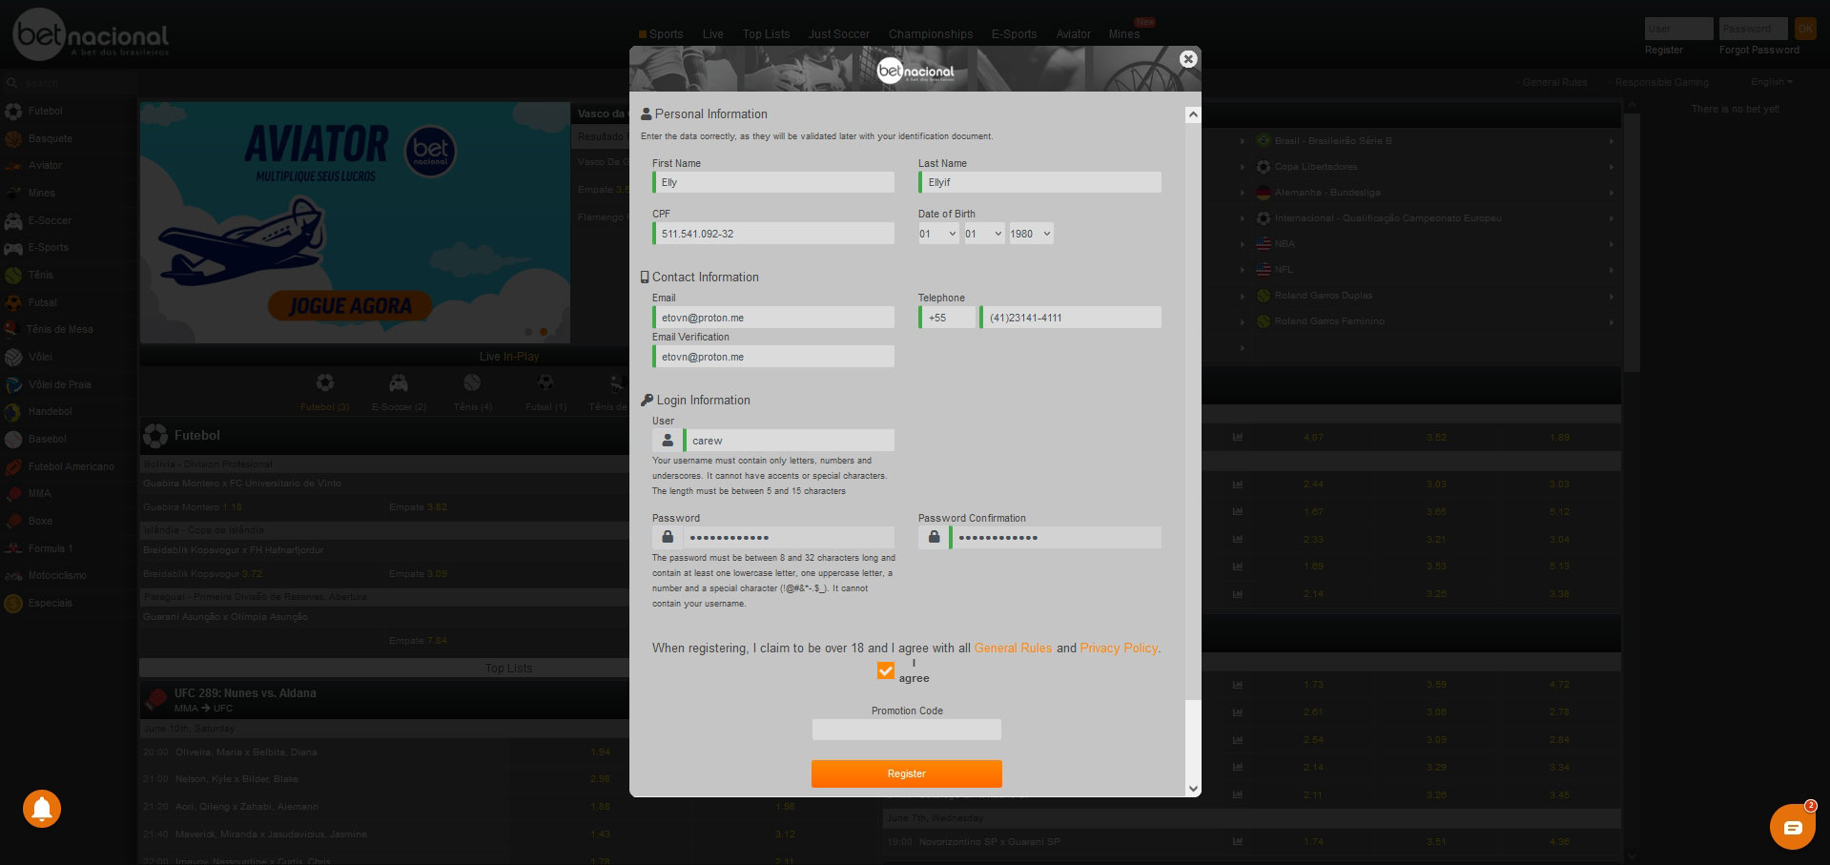1830x865 pixels.
Task: Click the Responsible Gaming link
Action: click(x=1661, y=82)
